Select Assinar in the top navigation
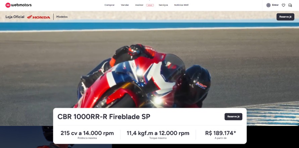 (139, 5)
